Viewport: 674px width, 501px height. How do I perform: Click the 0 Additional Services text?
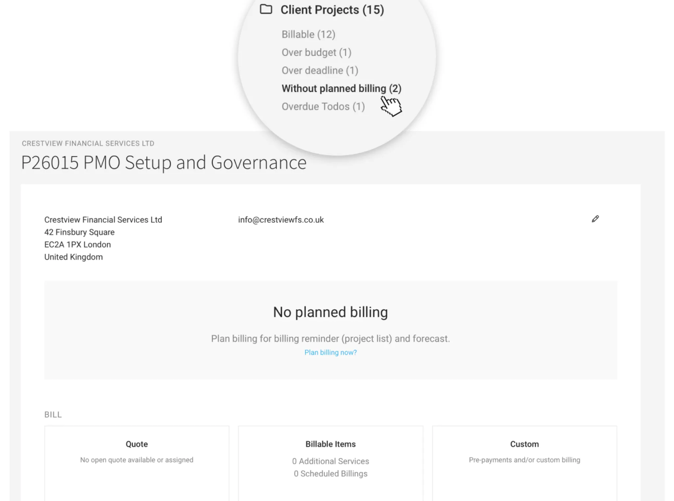pyautogui.click(x=330, y=461)
